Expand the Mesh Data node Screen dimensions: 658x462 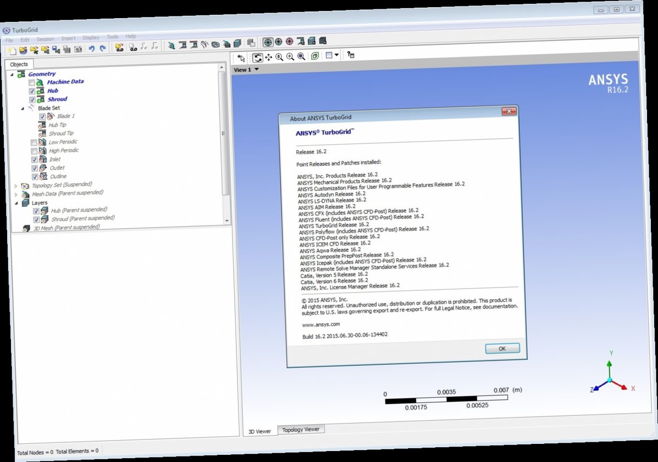(x=15, y=195)
